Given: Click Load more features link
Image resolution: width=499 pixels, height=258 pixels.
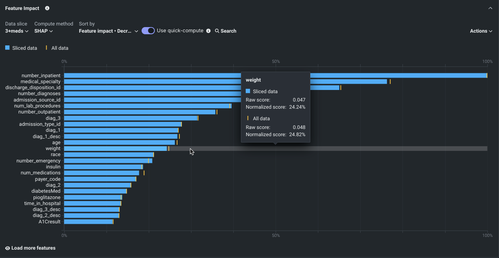Looking at the screenshot, I should [34, 248].
